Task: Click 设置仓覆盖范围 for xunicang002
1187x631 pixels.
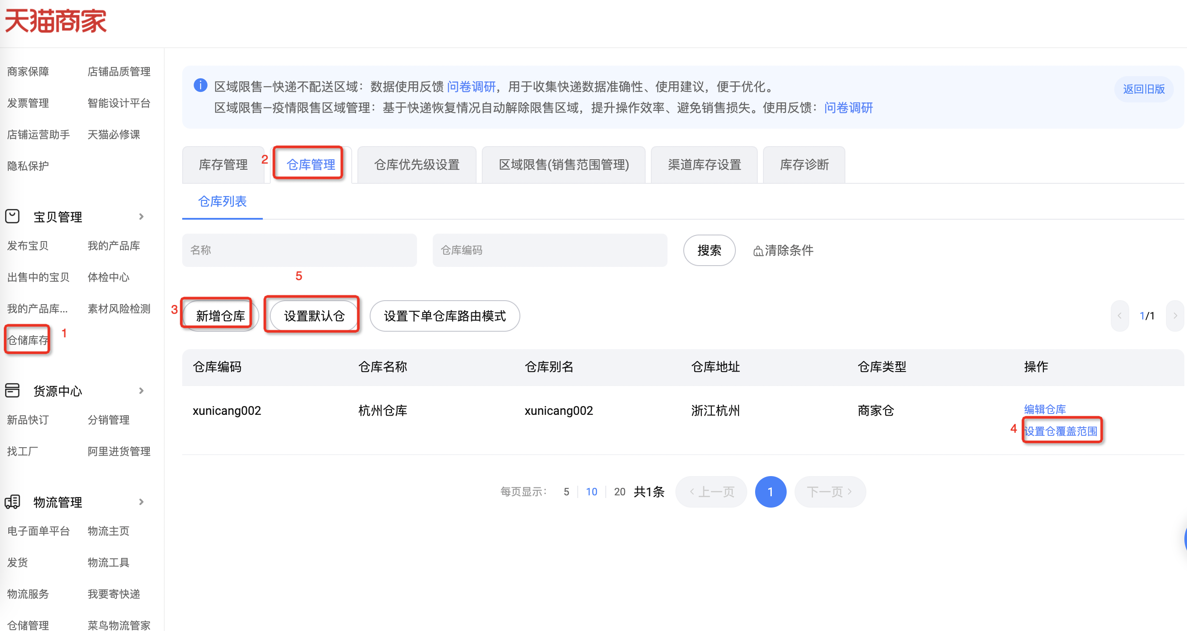Action: pos(1060,431)
